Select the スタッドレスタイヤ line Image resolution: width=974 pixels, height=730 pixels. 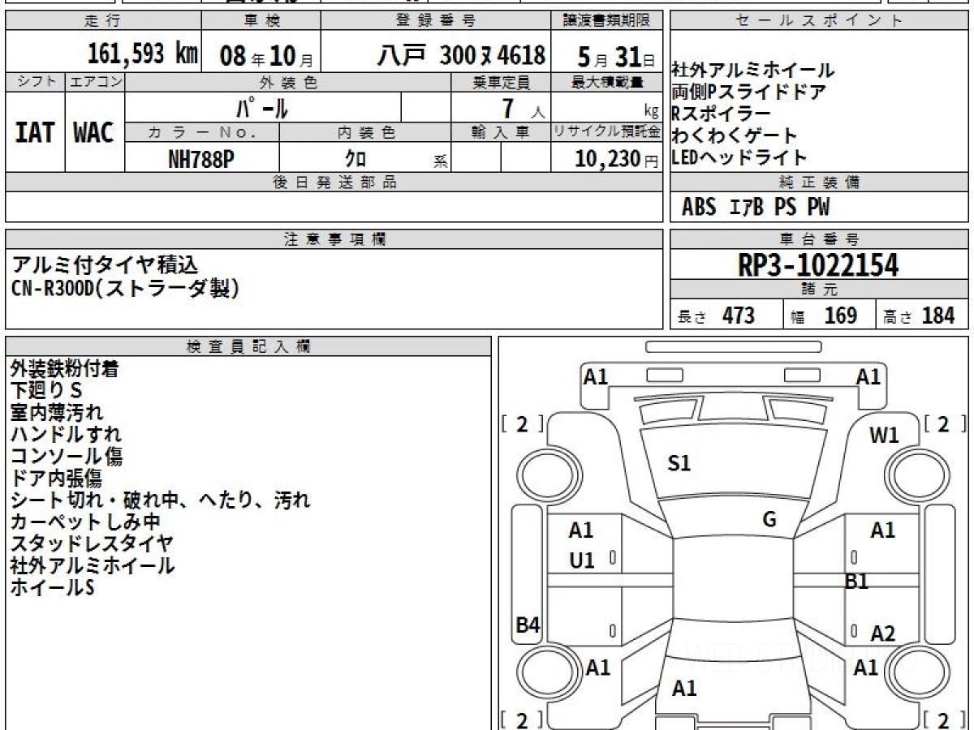(x=92, y=544)
